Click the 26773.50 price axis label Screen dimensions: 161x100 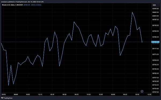155,54
